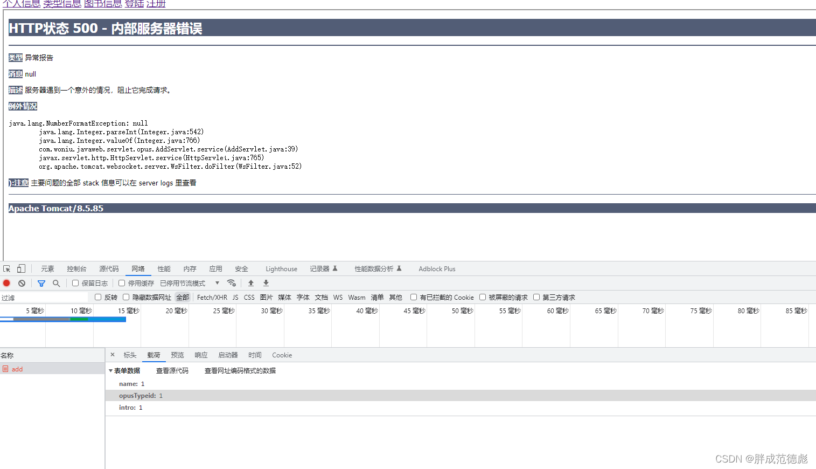Open the Initiator tab of request

(228, 355)
